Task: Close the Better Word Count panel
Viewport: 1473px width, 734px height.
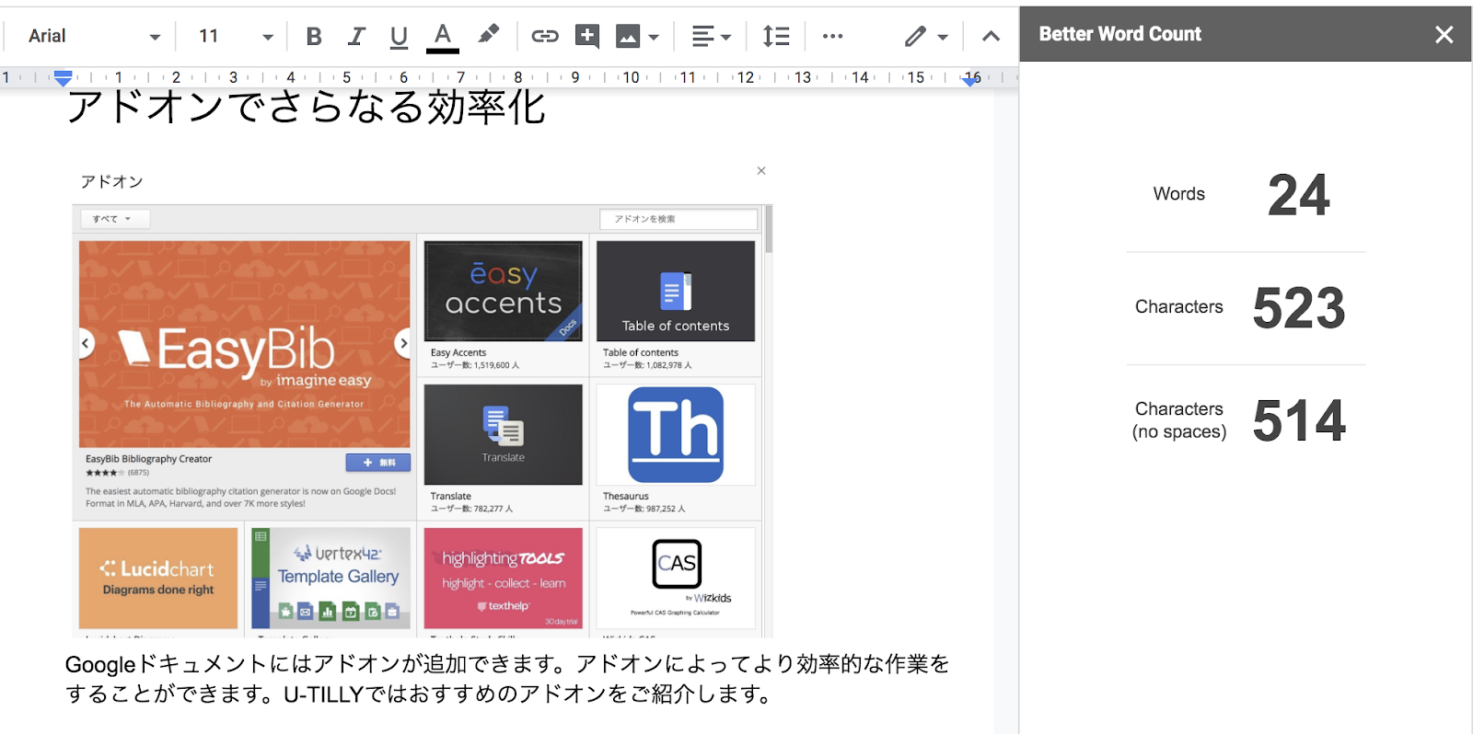Action: (x=1444, y=35)
